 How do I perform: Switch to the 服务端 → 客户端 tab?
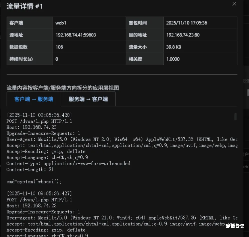click(88, 99)
